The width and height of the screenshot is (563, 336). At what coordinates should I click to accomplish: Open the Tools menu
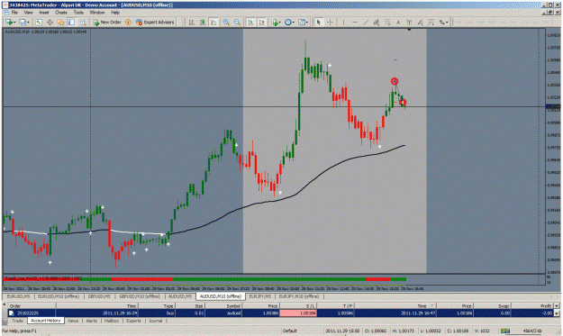click(78, 13)
